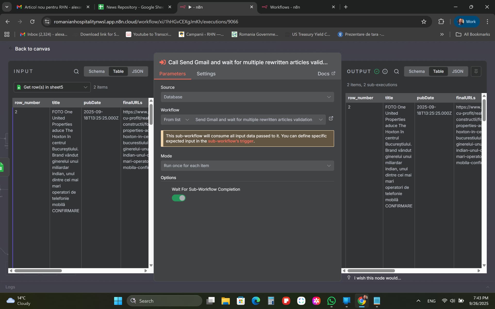Screen dimensions: 495x309
Task: Search the OUTPUT panel data
Action: 397,71
